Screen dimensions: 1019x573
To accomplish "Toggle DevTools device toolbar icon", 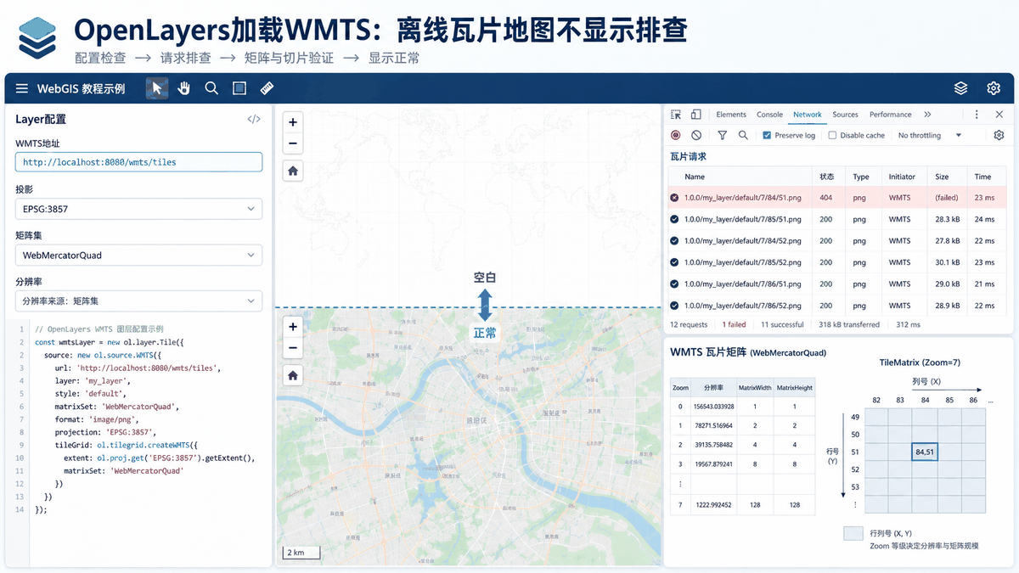I will point(695,115).
